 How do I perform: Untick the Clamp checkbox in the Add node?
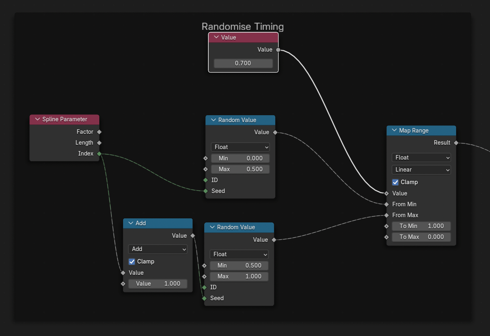[132, 261]
